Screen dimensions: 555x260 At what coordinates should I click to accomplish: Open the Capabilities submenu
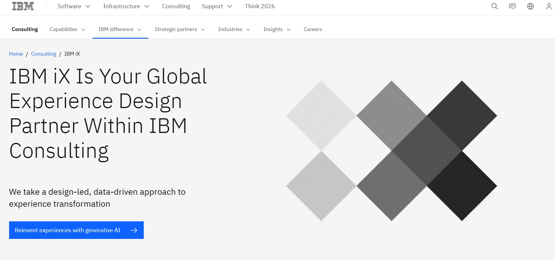pos(67,29)
